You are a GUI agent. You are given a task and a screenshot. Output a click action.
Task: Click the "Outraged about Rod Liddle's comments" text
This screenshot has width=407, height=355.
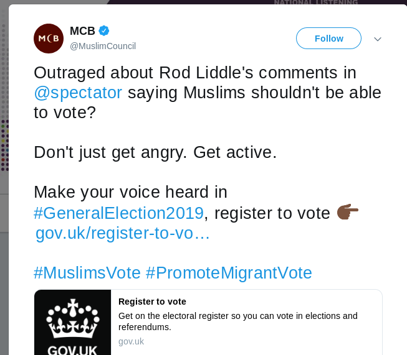click(x=194, y=73)
